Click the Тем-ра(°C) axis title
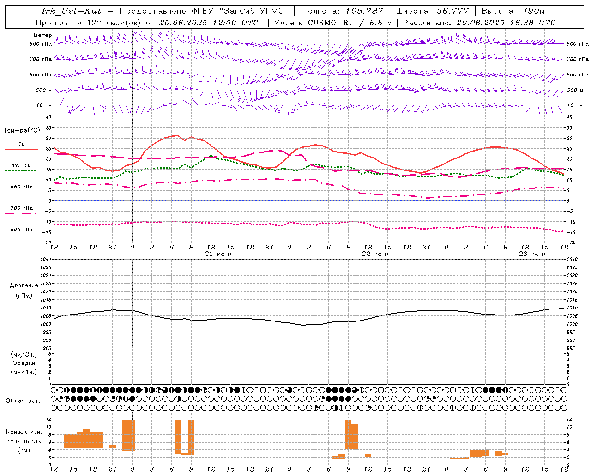The height and width of the screenshot is (473, 591). point(22,131)
